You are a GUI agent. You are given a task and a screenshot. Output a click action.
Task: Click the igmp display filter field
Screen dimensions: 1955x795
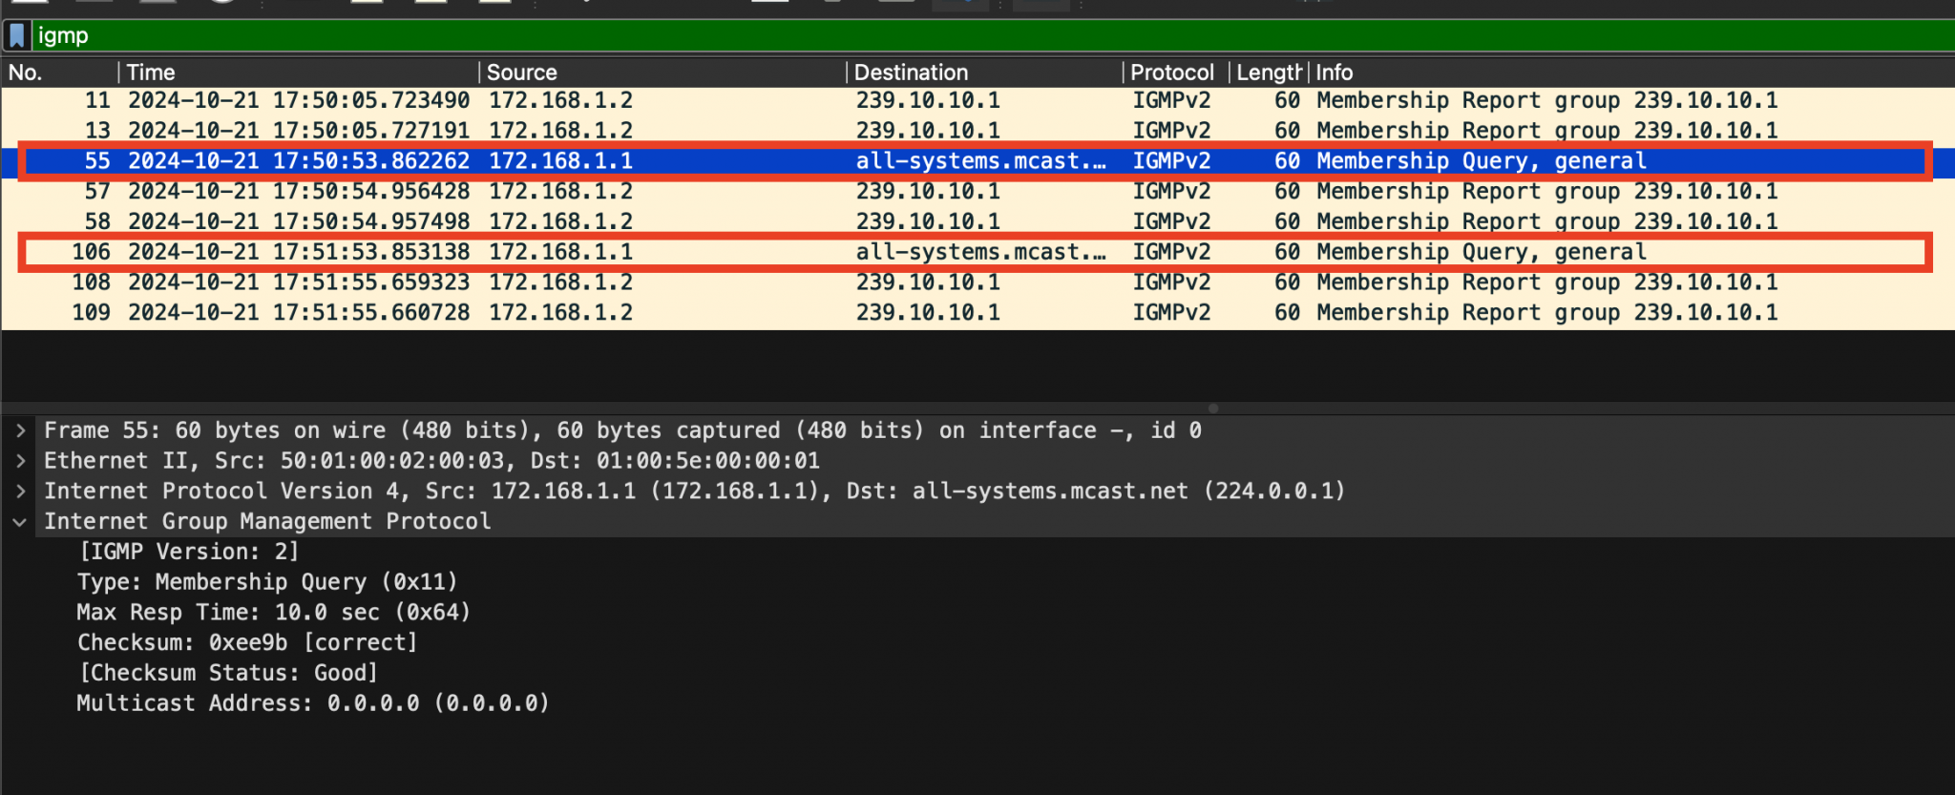pos(955,36)
